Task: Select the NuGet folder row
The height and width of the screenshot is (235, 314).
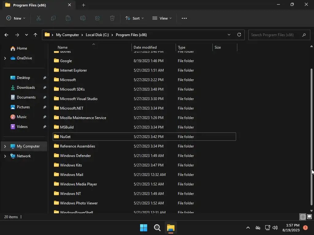Action: 144,137
